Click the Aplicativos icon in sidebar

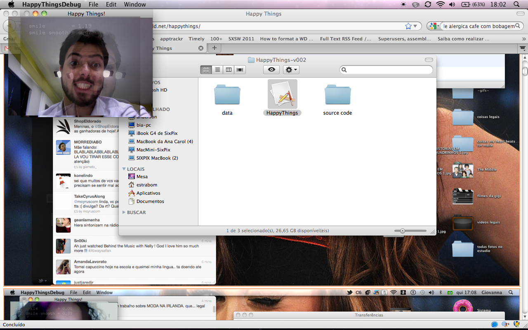coord(132,193)
